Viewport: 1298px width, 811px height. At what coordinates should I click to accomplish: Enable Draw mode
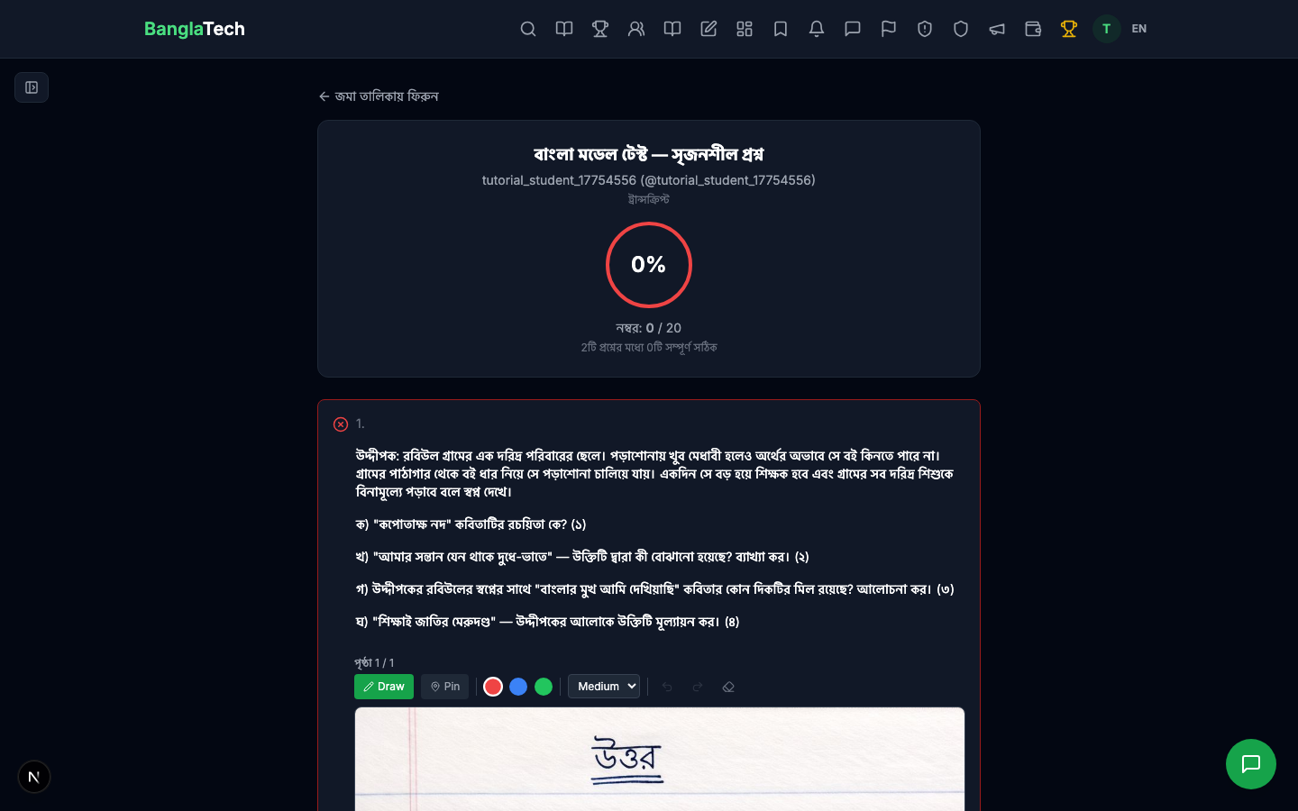pos(384,687)
